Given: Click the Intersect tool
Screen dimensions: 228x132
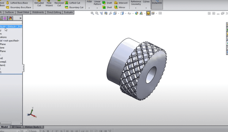Looking at the screenshot, I should tap(121, 3).
